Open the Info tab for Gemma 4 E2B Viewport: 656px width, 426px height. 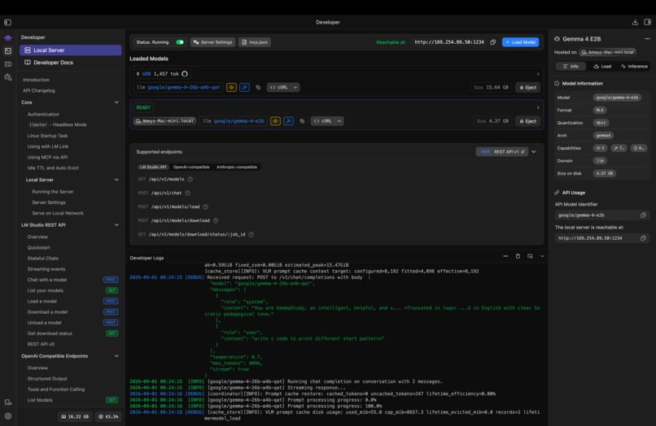(571, 67)
